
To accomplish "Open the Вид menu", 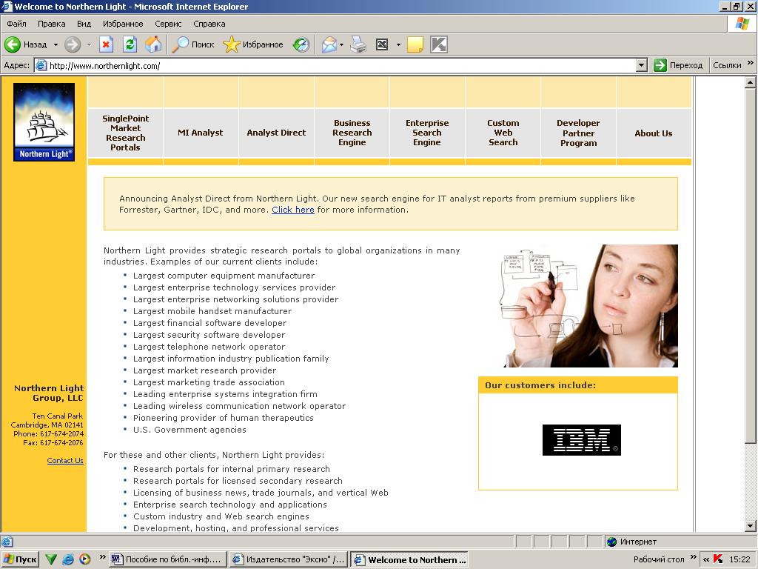I will (84, 24).
